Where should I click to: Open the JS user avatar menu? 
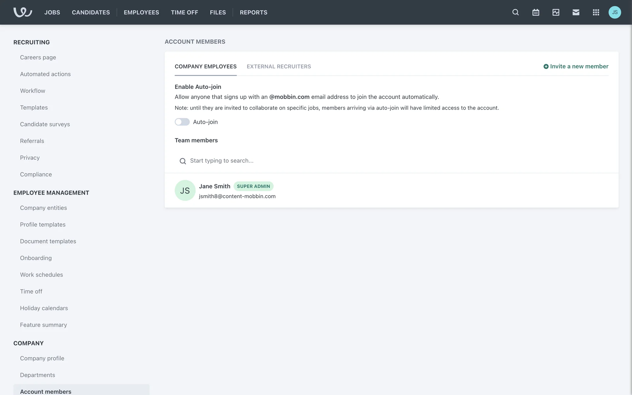click(x=615, y=12)
